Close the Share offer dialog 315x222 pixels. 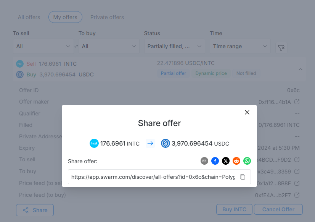pos(247,112)
